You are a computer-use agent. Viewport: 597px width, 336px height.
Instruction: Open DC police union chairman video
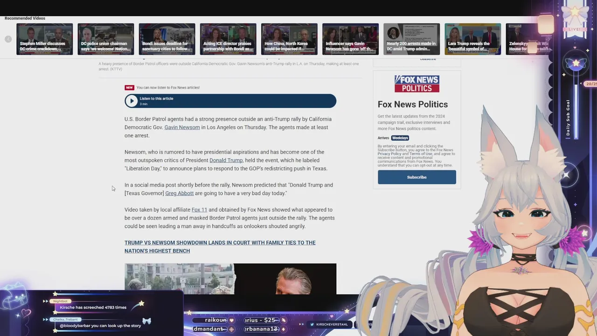[105, 39]
